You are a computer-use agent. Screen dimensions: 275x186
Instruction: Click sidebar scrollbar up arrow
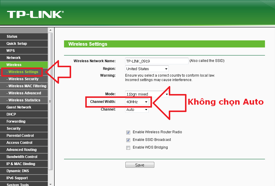(50, 30)
